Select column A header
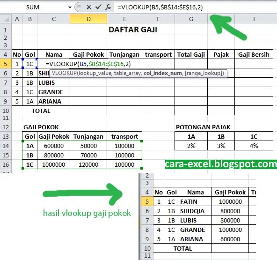The image size is (277, 260). [17, 19]
